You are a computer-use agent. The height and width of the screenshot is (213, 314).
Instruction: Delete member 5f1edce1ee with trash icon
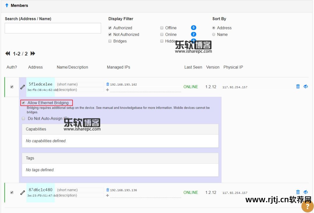click(x=298, y=86)
